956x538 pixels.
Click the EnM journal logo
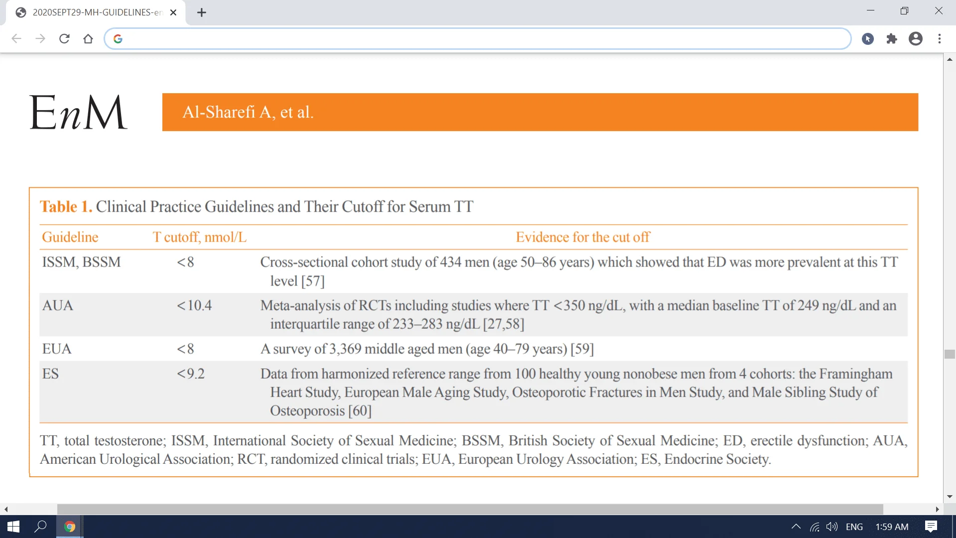coord(78,112)
